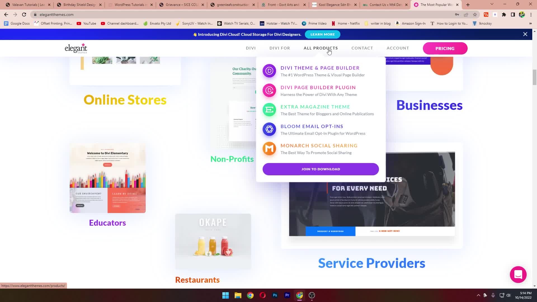Open the volume control in system tray

508,295
